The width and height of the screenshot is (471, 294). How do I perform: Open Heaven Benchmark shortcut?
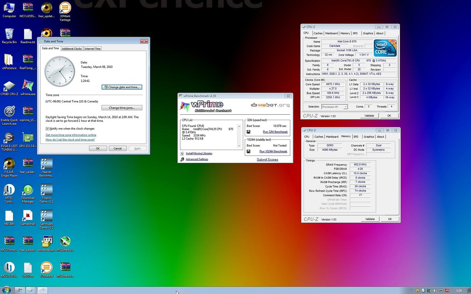(46, 168)
